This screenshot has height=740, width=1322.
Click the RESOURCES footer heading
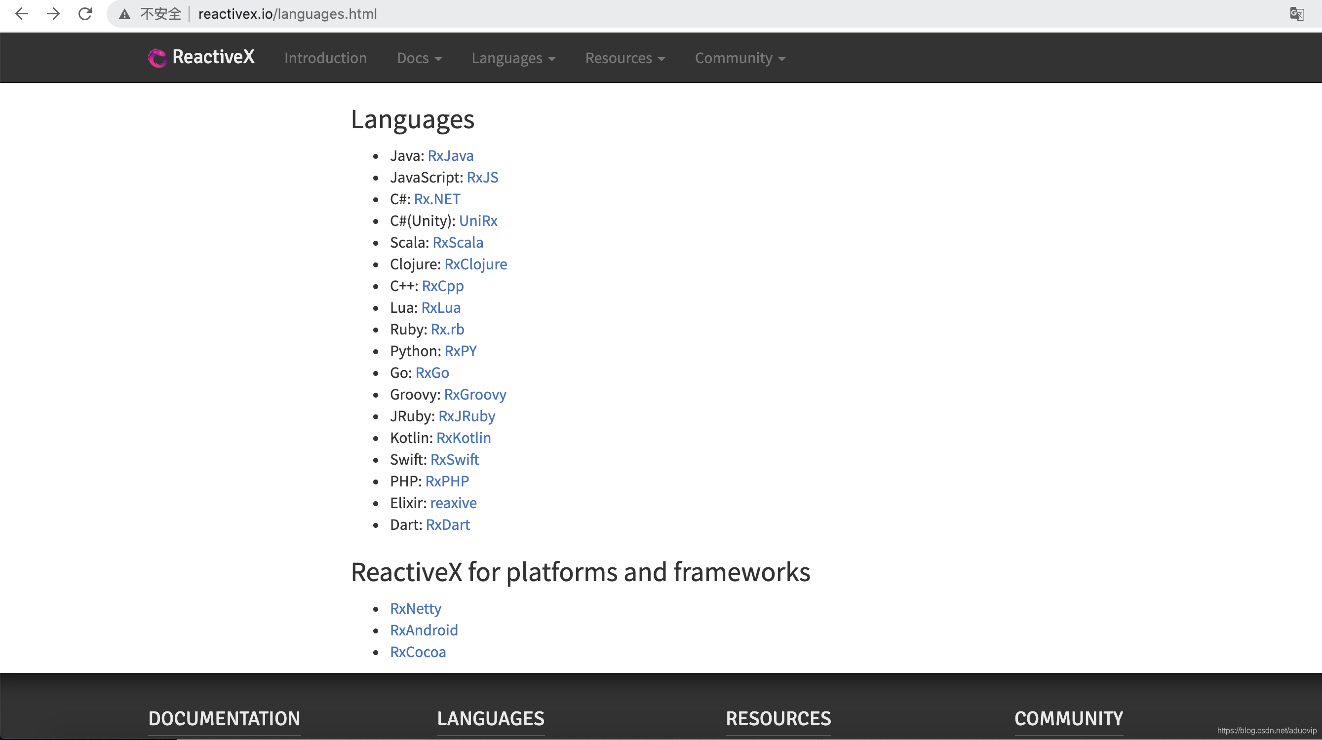point(778,718)
